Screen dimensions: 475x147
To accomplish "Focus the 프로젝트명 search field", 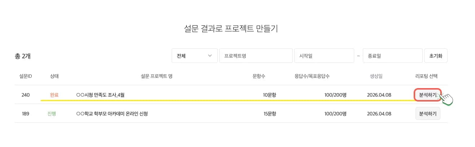I will click(x=256, y=56).
